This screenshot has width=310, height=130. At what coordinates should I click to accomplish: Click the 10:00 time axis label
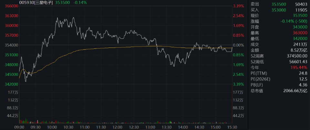52,127
